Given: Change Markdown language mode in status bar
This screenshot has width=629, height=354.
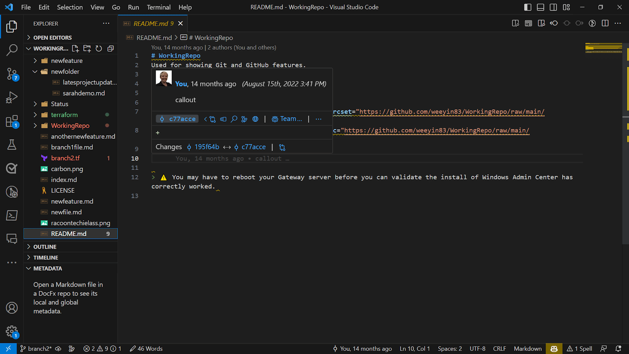Looking at the screenshot, I should point(528,348).
